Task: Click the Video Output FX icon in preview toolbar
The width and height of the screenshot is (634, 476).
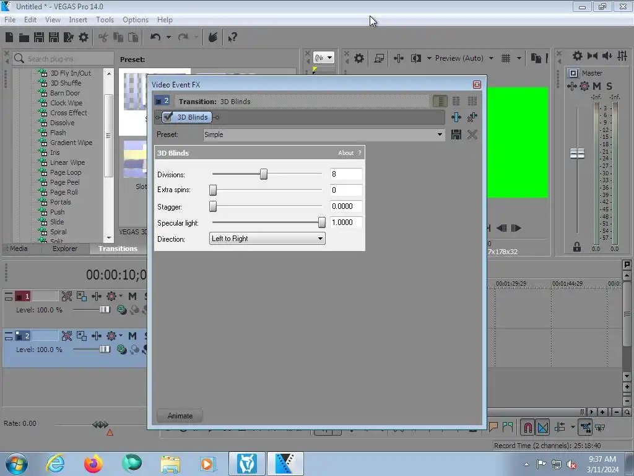Action: (399, 58)
